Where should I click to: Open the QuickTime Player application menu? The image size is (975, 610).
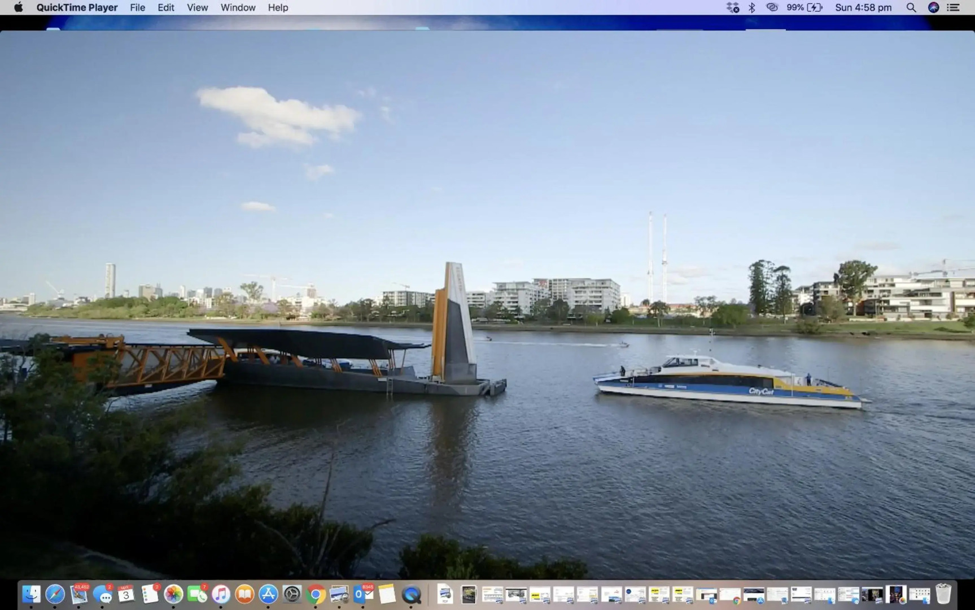click(x=77, y=7)
